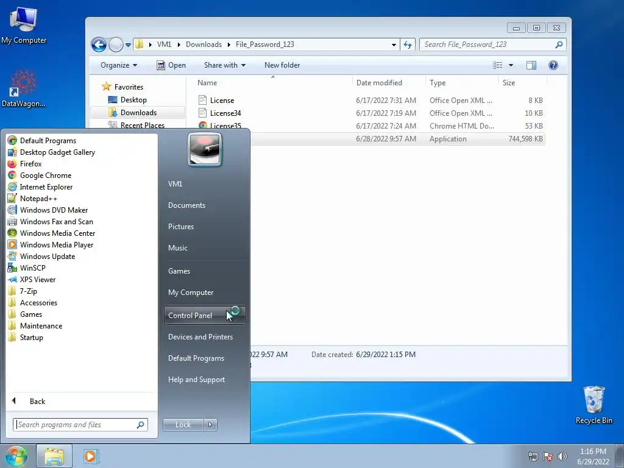The width and height of the screenshot is (624, 468).
Task: Open the address bar history dropdown
Action: tap(394, 44)
